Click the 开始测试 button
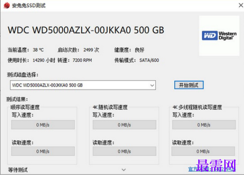 tap(189, 85)
